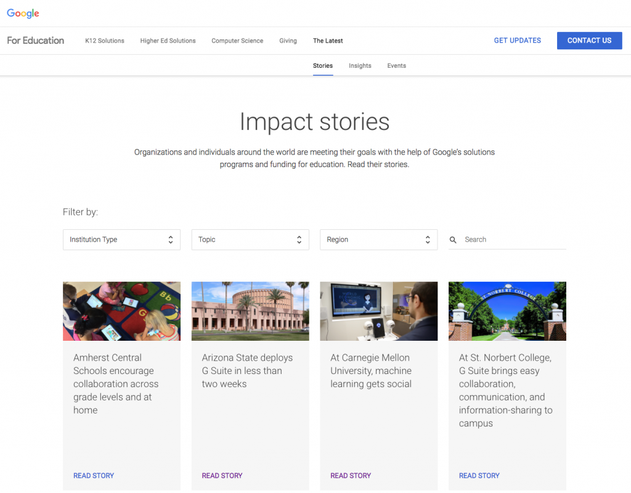This screenshot has width=631, height=493.
Task: Click the Contact Us button
Action: tap(590, 41)
